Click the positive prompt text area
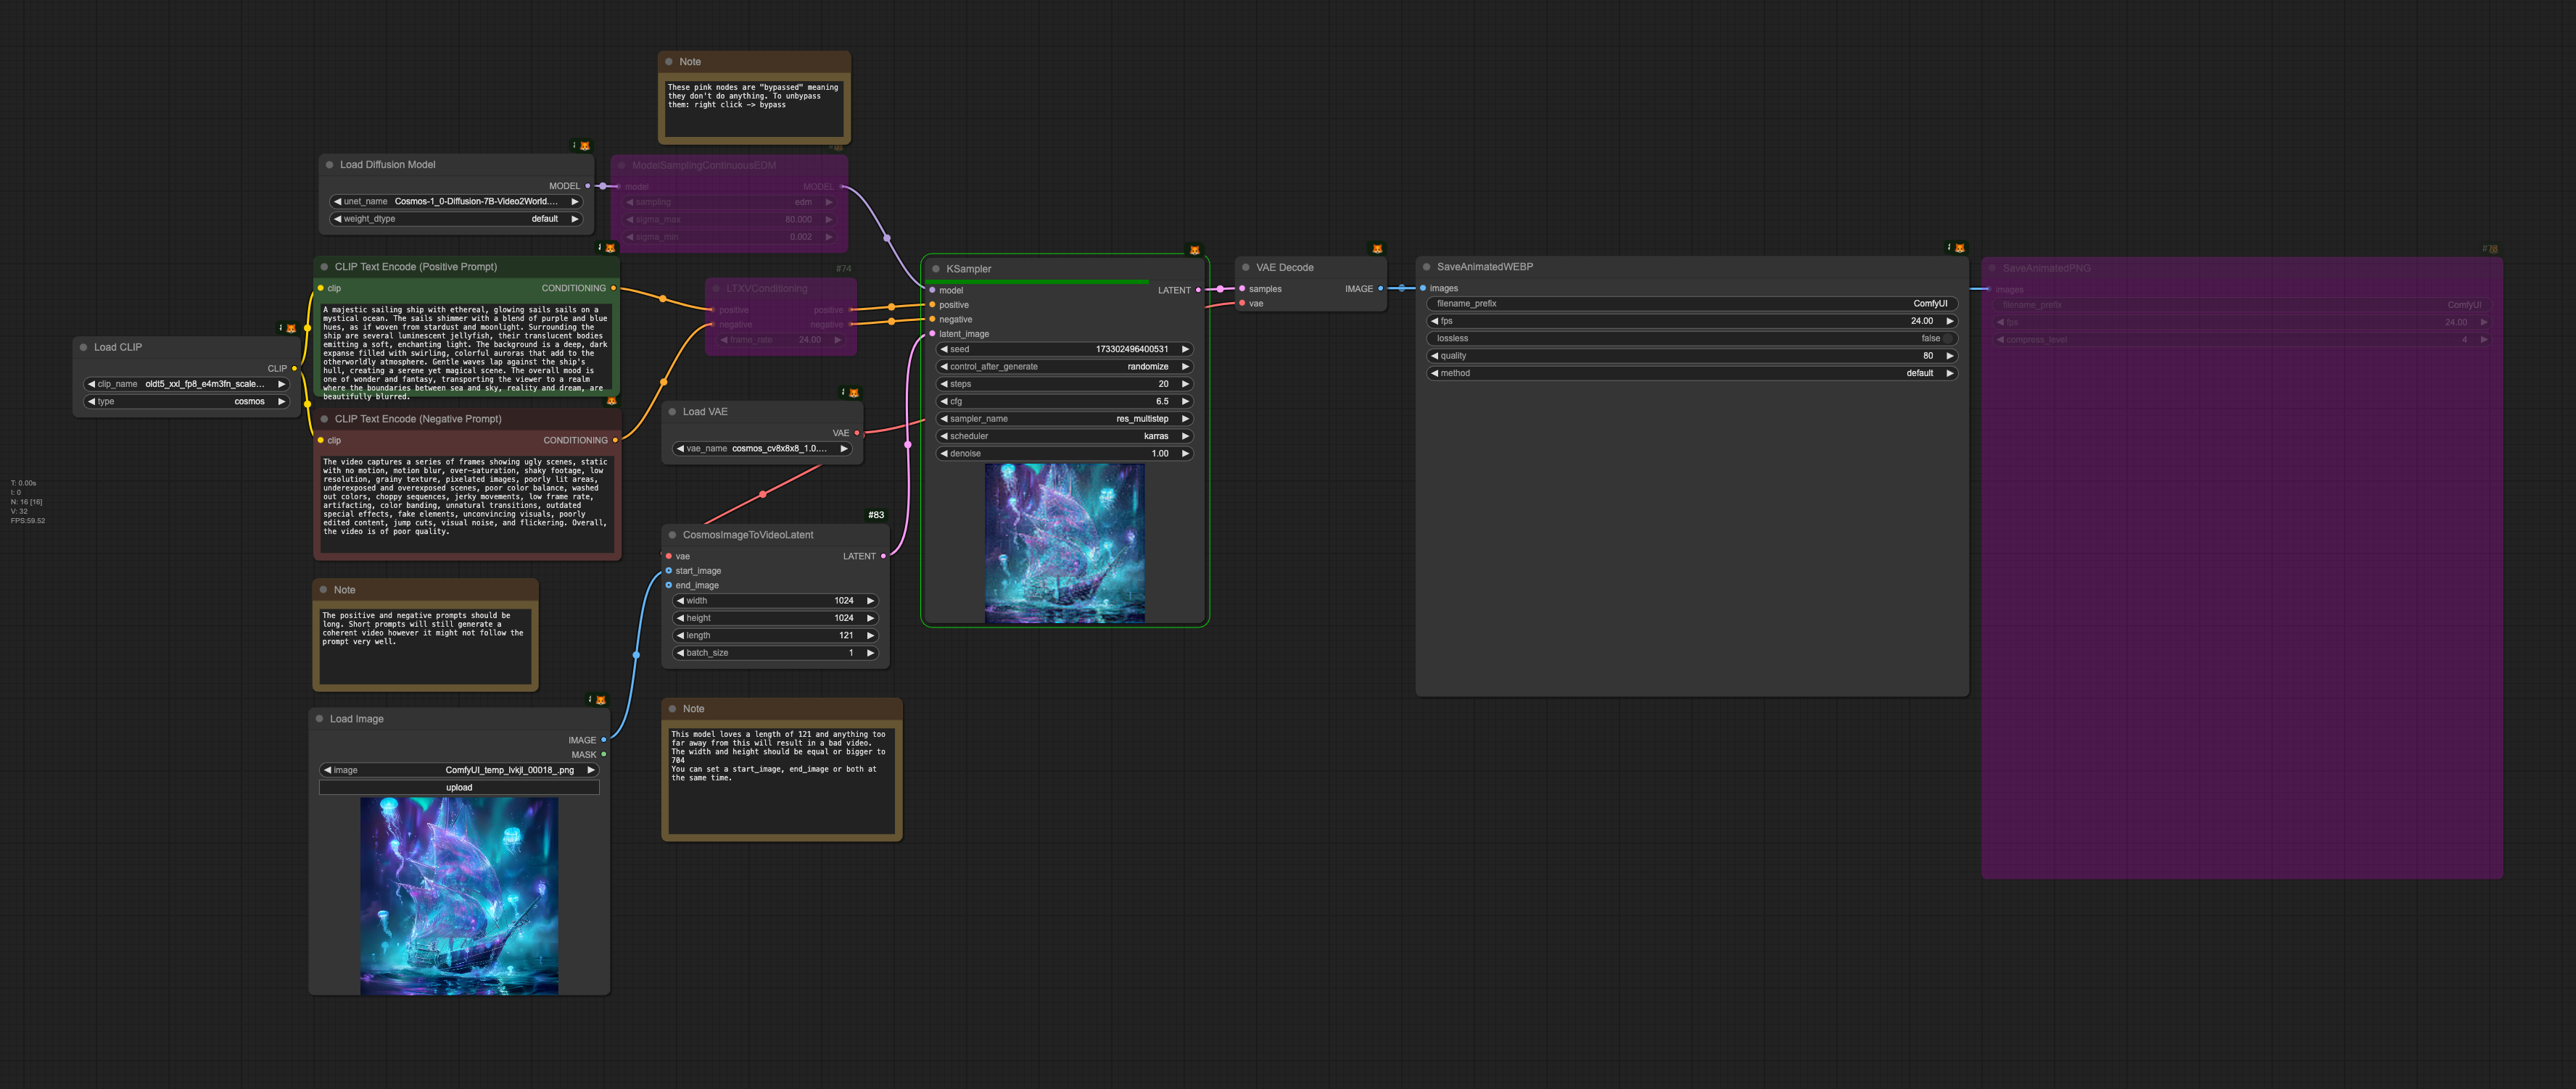This screenshot has width=2576, height=1089. pos(466,348)
